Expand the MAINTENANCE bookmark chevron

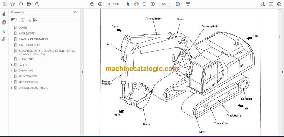tap(12, 77)
